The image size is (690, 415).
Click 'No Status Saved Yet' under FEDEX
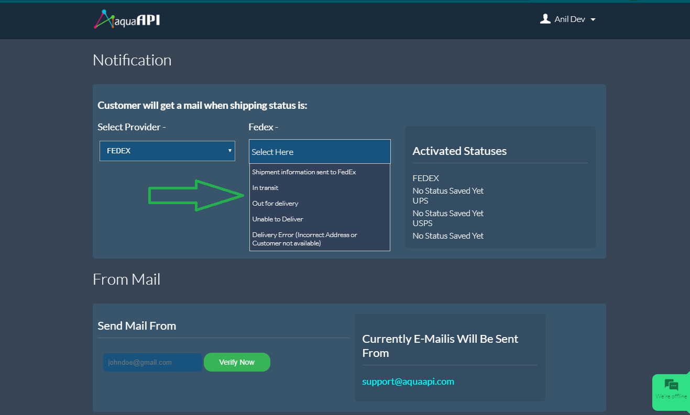coord(448,191)
